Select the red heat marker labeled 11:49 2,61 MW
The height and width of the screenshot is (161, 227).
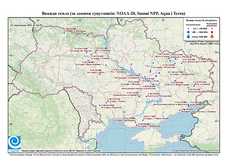pos(96,52)
